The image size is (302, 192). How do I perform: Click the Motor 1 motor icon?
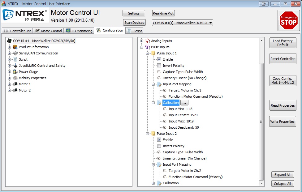[15, 84]
